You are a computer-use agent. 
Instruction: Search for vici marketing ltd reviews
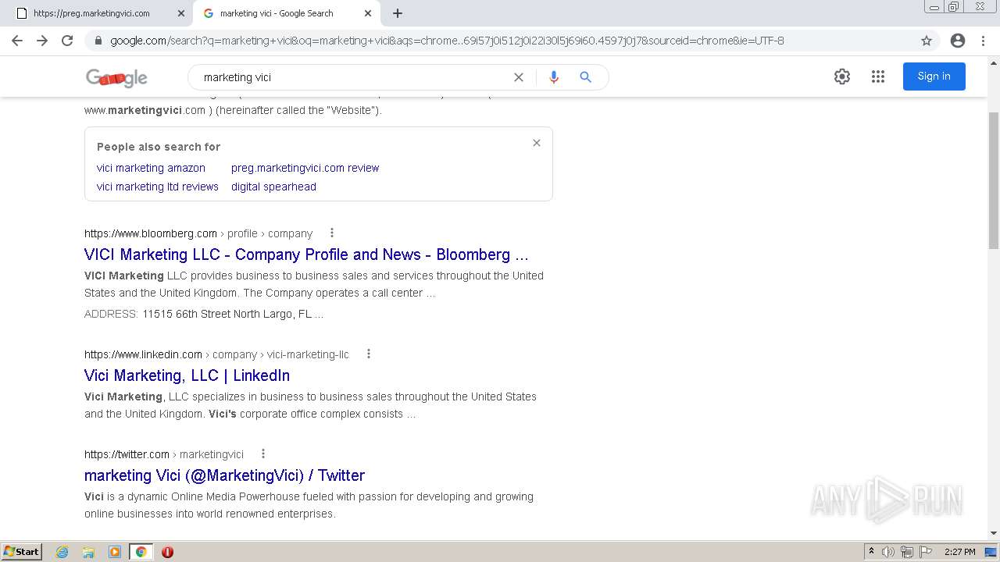pos(158,187)
